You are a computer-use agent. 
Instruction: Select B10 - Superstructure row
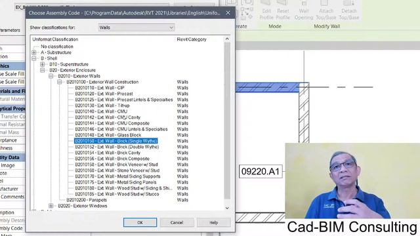69,64
